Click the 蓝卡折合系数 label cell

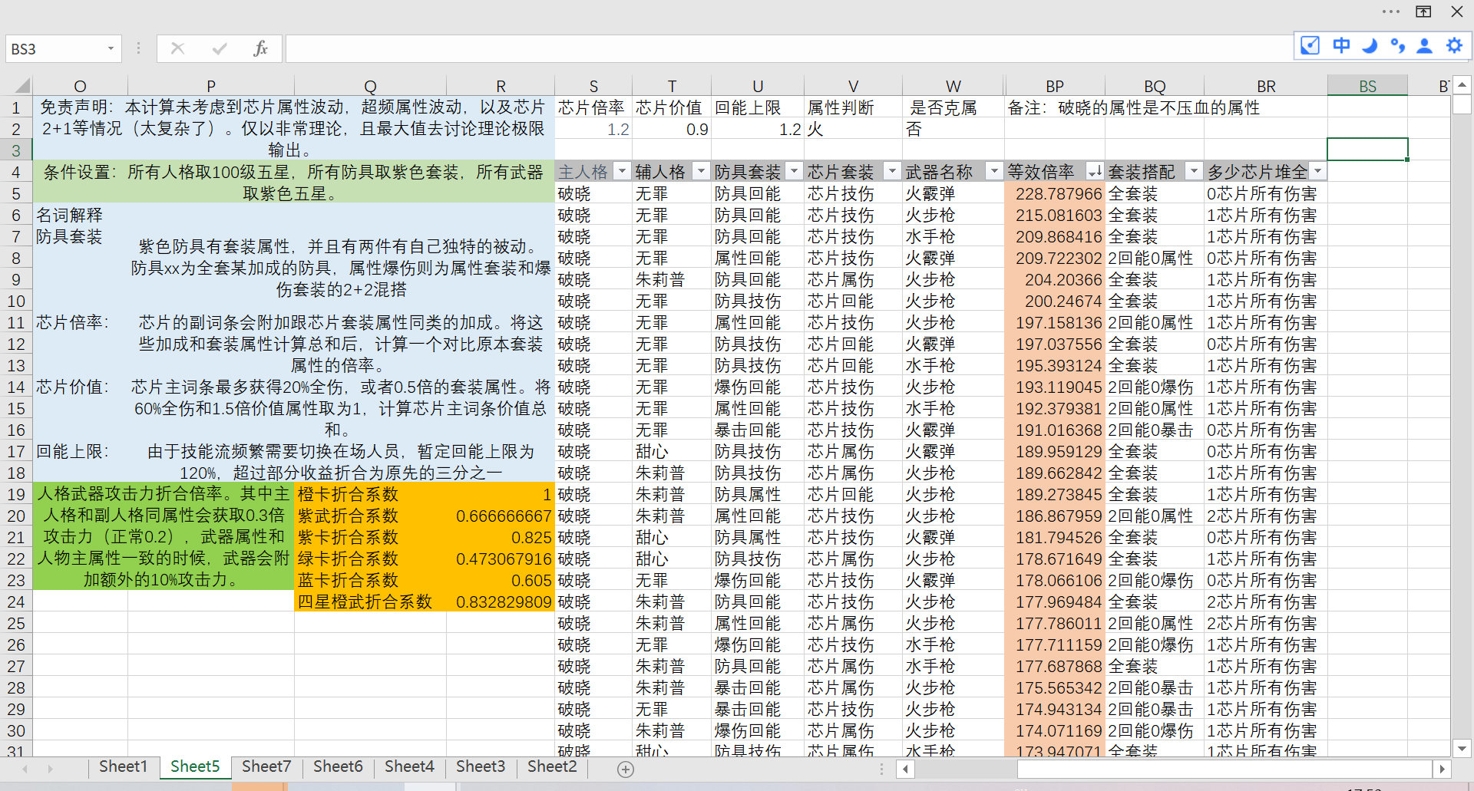pos(370,580)
